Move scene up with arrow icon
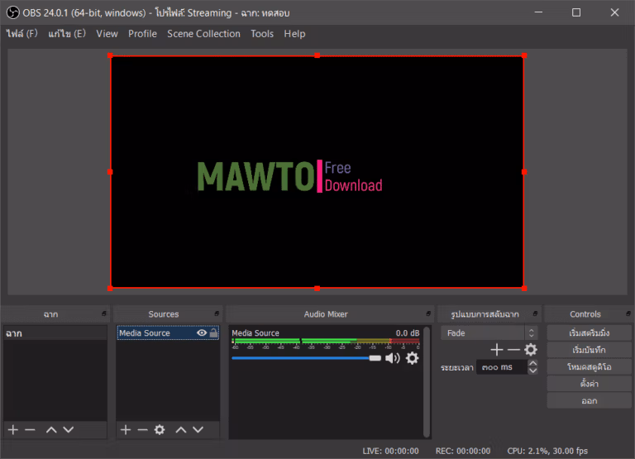This screenshot has width=635, height=459. [x=51, y=429]
